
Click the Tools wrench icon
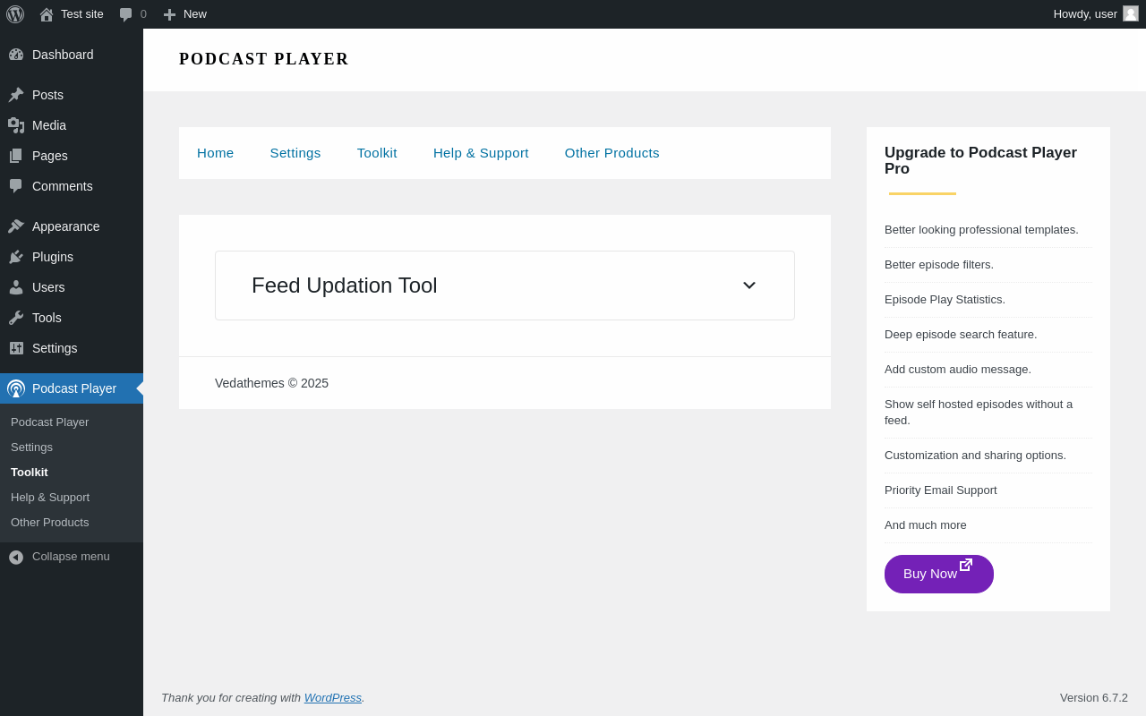point(16,318)
